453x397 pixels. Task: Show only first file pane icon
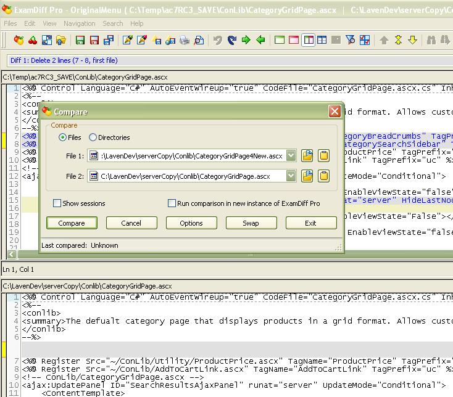[280, 40]
